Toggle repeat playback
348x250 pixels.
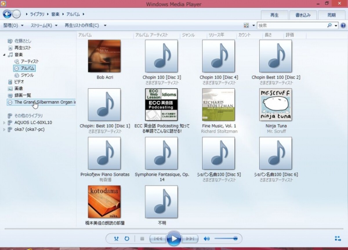127,239
